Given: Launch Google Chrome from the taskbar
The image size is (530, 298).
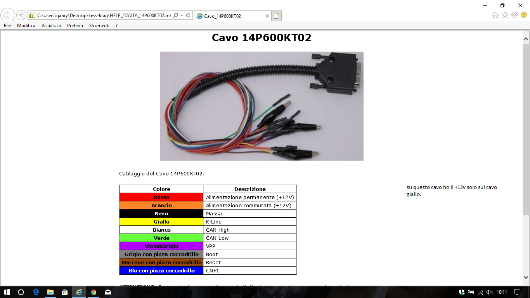Looking at the screenshot, I should [x=94, y=292].
